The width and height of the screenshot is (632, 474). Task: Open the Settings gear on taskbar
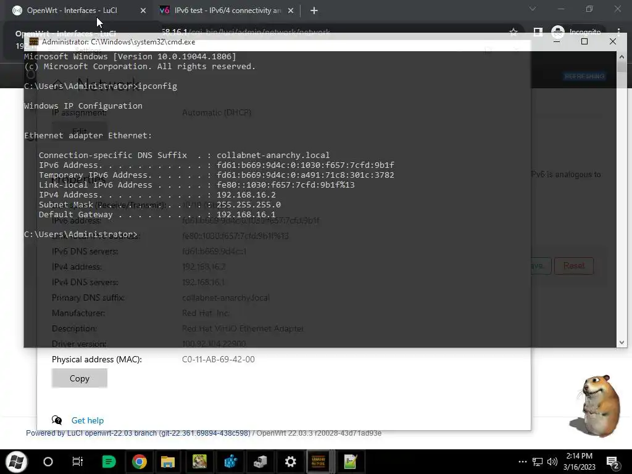coord(290,462)
